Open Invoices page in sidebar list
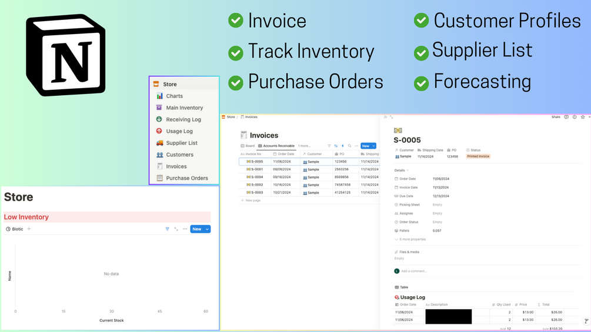The height and width of the screenshot is (332, 591). [x=176, y=166]
